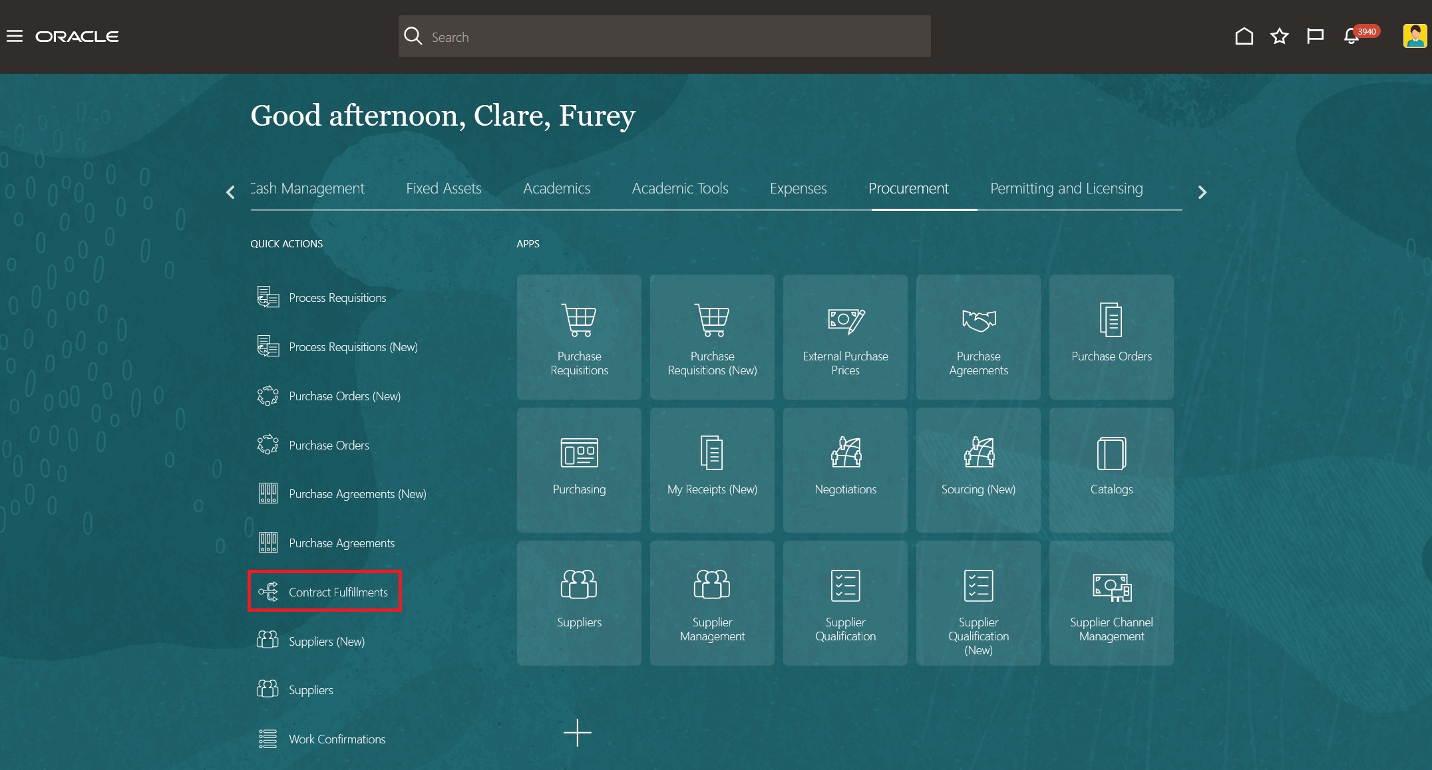The width and height of the screenshot is (1432, 770).
Task: Switch to the Cash Management tab
Action: 307,188
